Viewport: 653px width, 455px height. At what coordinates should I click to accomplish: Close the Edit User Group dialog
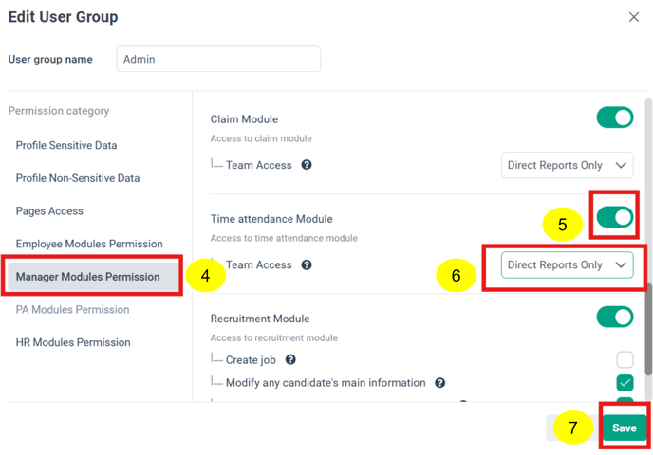[x=634, y=17]
